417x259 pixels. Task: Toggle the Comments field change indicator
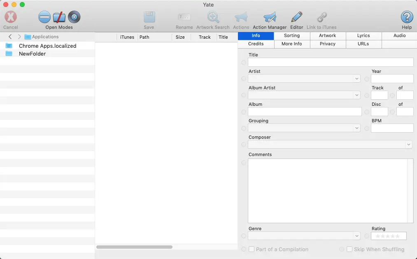click(x=244, y=163)
